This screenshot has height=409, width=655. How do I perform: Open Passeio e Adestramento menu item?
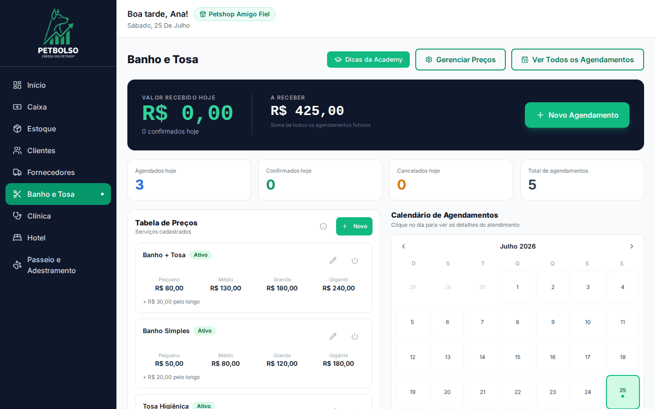click(x=58, y=265)
